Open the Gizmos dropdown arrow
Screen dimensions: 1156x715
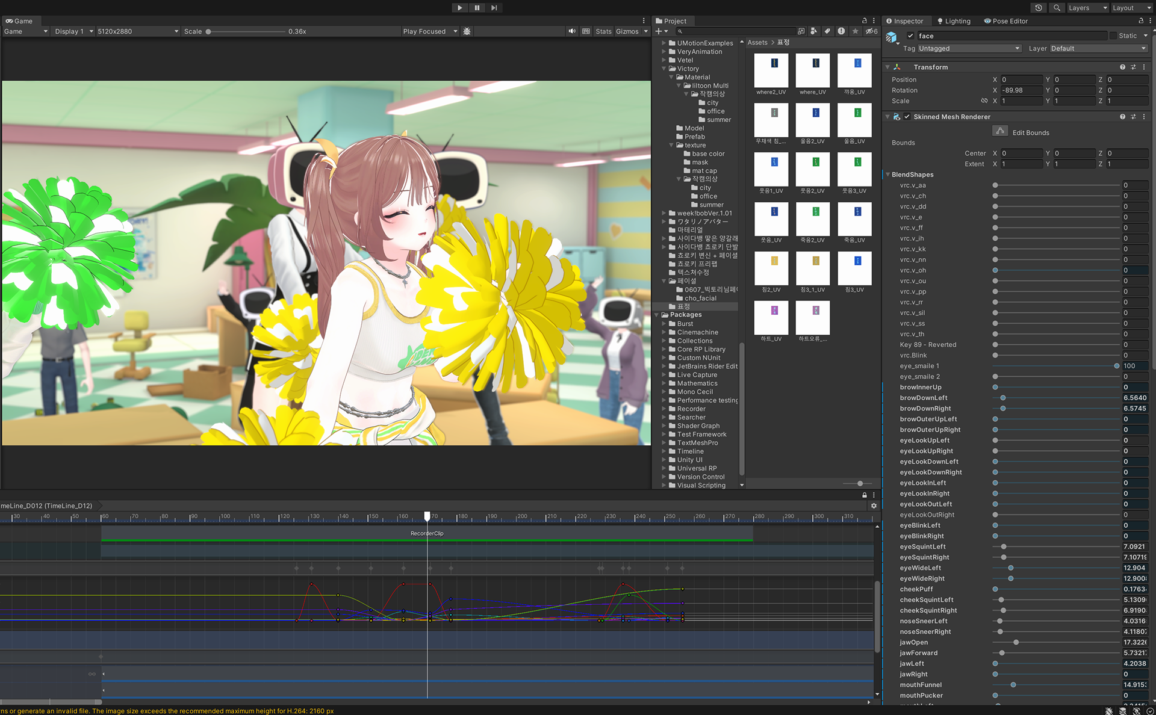(645, 31)
